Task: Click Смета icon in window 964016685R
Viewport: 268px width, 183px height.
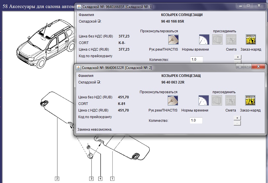Action: click(x=231, y=39)
